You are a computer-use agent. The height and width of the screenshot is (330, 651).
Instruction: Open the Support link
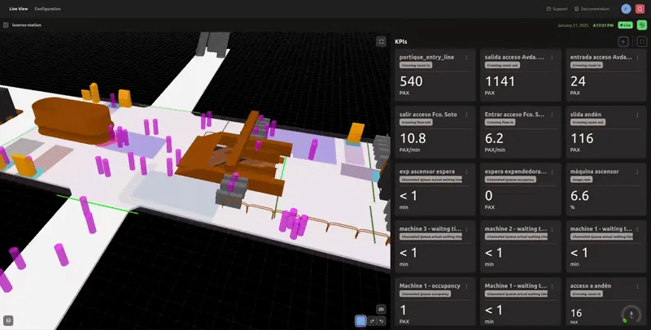(x=557, y=9)
